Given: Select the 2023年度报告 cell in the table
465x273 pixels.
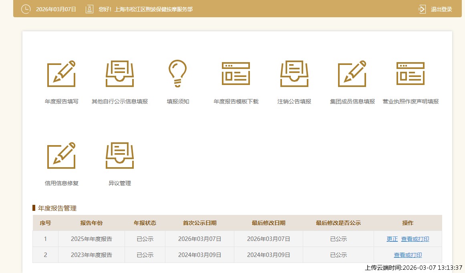Looking at the screenshot, I should pos(91,255).
